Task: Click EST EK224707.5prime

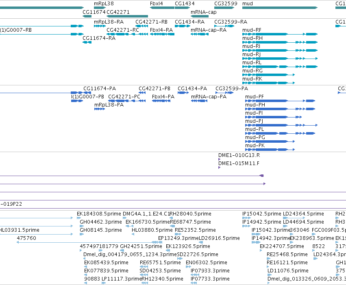Action: click(282, 247)
